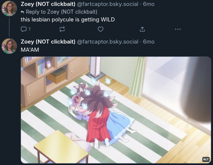Follow the 'Reply to Zoey' link
The image size is (213, 165).
61,12
